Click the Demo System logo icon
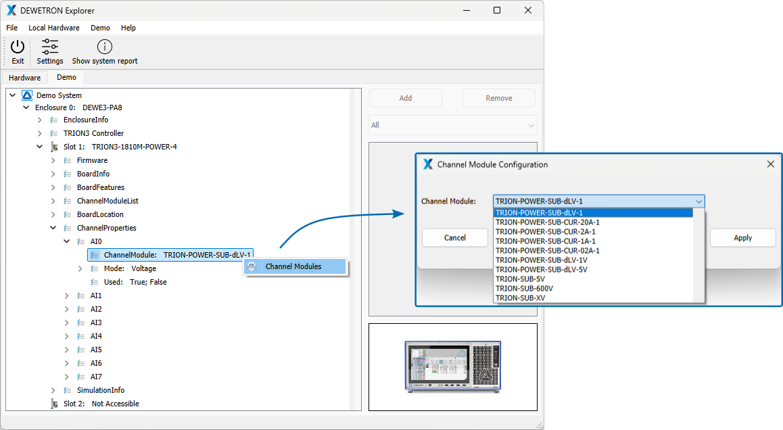Viewport: 783px width, 430px height. [27, 95]
